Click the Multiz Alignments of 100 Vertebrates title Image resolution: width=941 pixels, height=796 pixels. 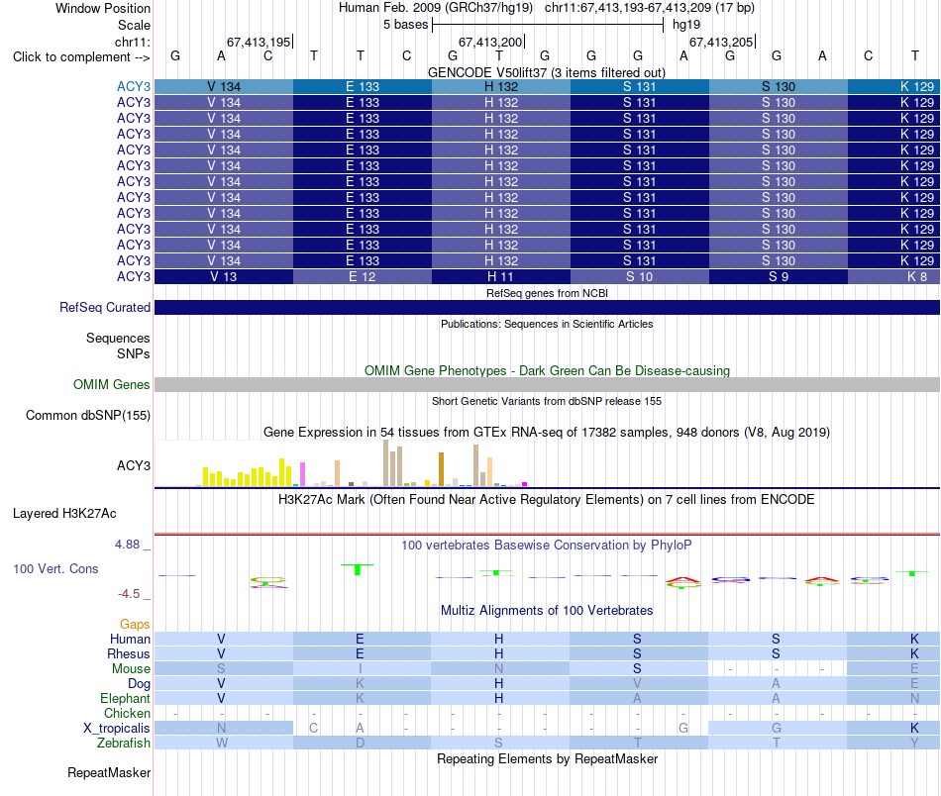tap(547, 611)
